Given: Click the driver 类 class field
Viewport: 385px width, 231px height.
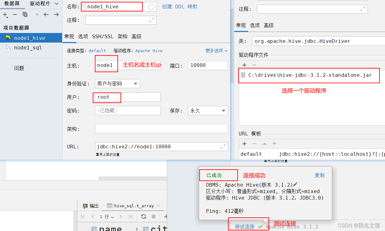Looking at the screenshot, I should click(318, 41).
